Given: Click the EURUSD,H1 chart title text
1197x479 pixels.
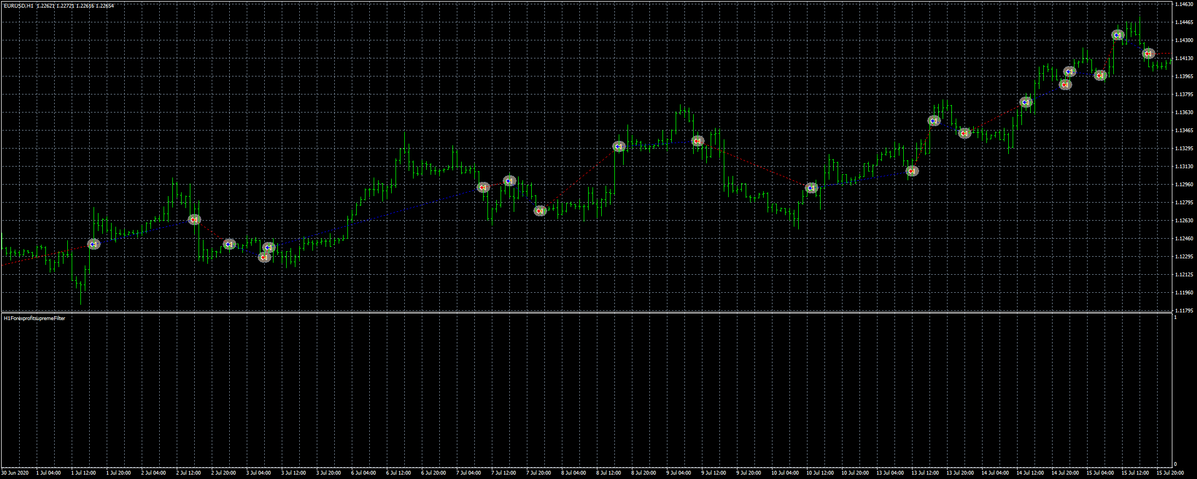Looking at the screenshot, I should pos(18,6).
